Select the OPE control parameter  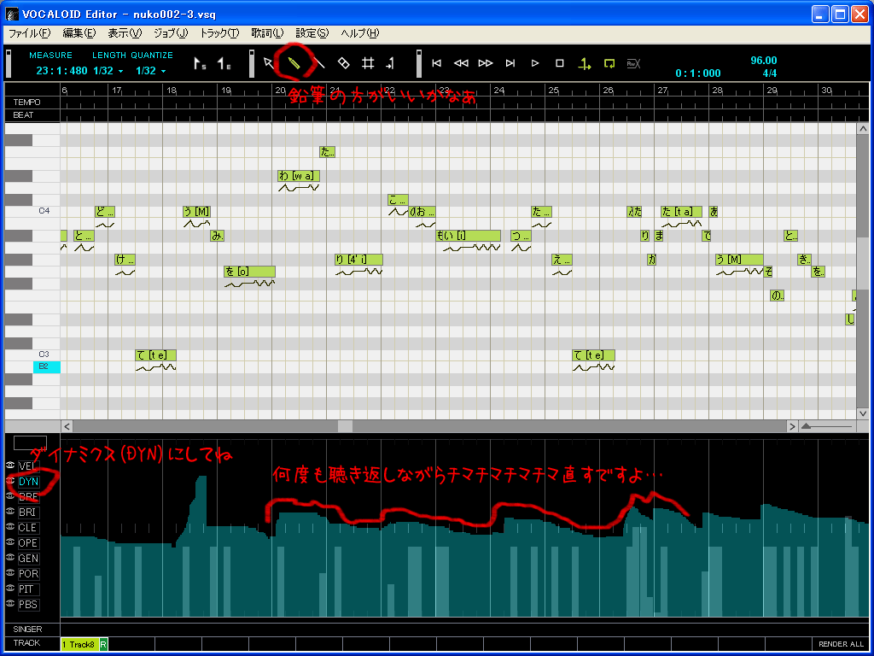pyautogui.click(x=28, y=542)
